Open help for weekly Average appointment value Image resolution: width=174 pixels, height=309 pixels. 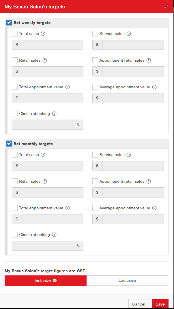click(154, 87)
